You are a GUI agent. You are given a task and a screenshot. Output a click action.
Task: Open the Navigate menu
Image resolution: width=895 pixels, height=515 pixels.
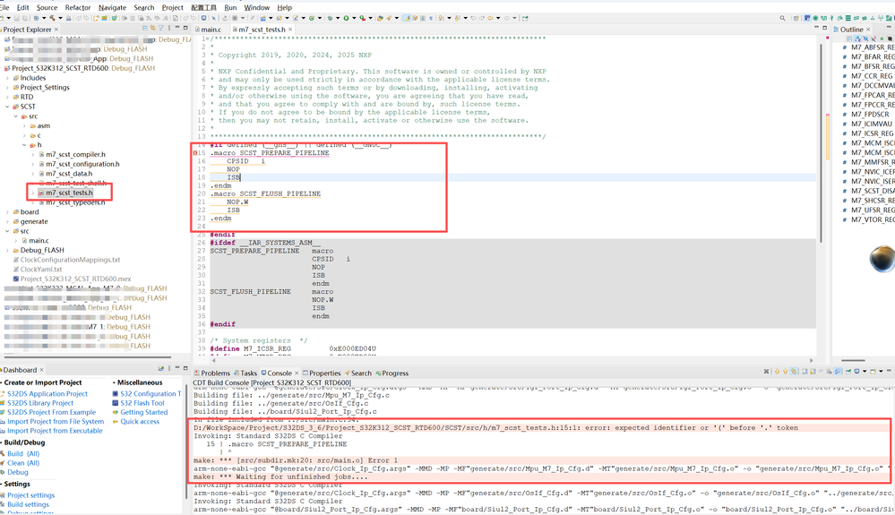click(x=113, y=7)
